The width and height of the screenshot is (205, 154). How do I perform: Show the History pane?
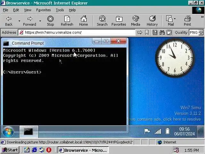click(x=152, y=21)
